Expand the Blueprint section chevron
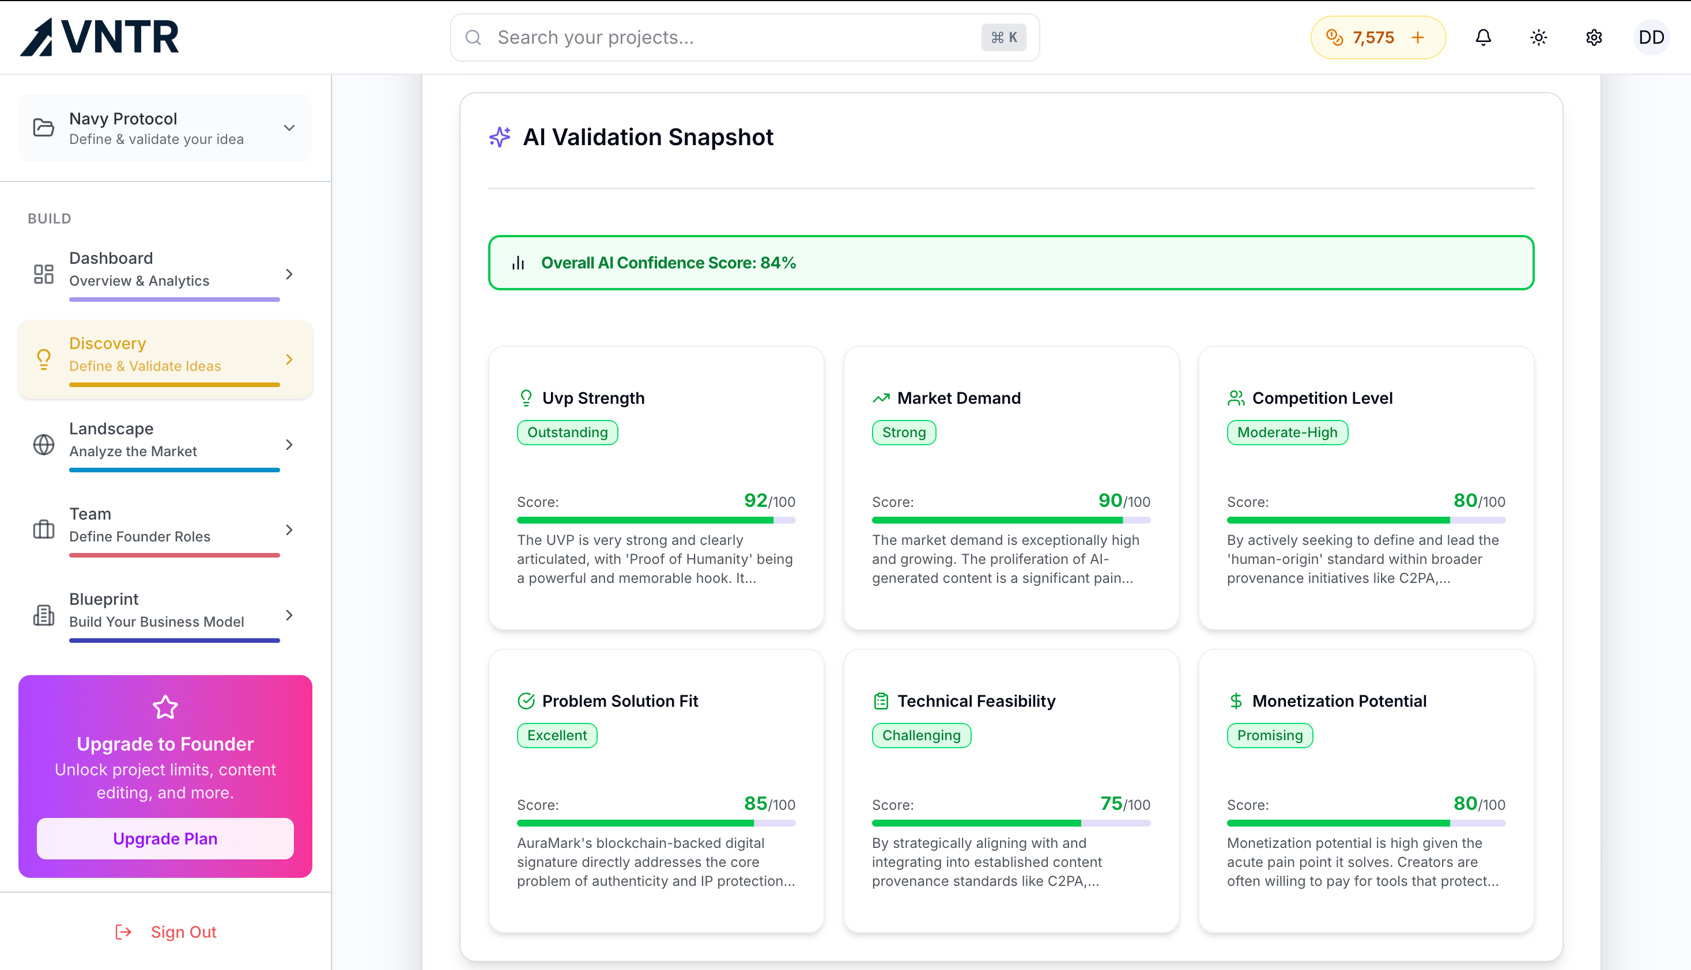Viewport: 1691px width, 970px height. 289,615
